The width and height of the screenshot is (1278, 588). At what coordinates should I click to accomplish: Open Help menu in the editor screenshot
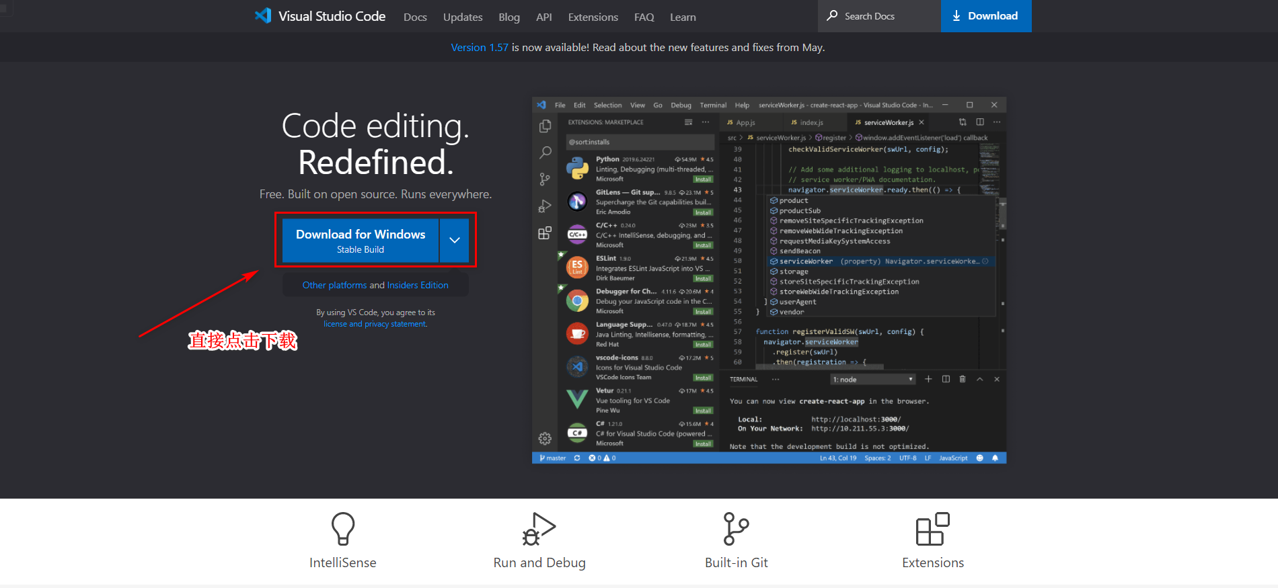click(x=742, y=105)
